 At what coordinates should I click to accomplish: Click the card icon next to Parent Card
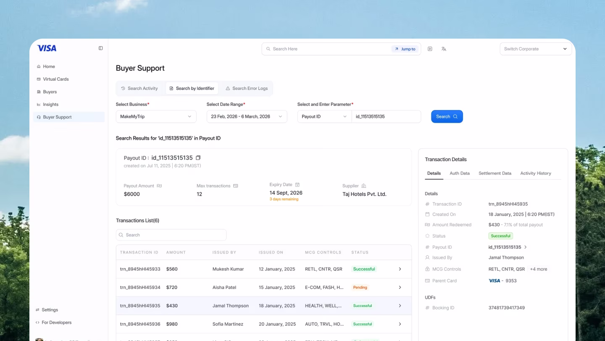click(427, 281)
